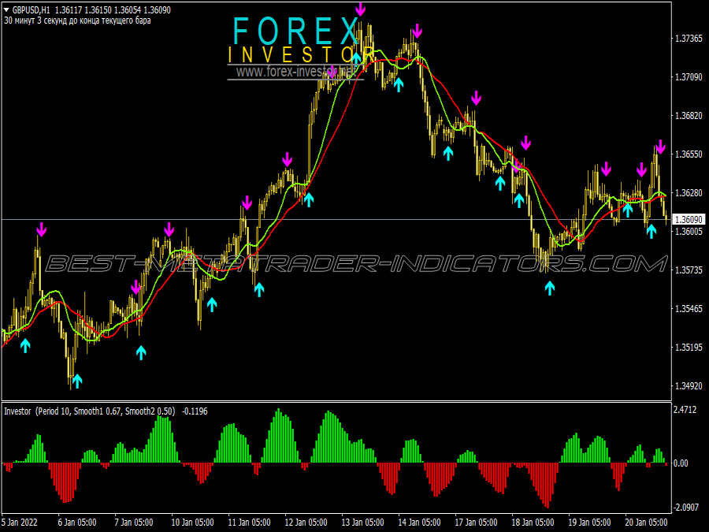Select the magenta sell arrow above the 17 Jan 05:00 high
The width and height of the screenshot is (709, 532).
[x=476, y=98]
